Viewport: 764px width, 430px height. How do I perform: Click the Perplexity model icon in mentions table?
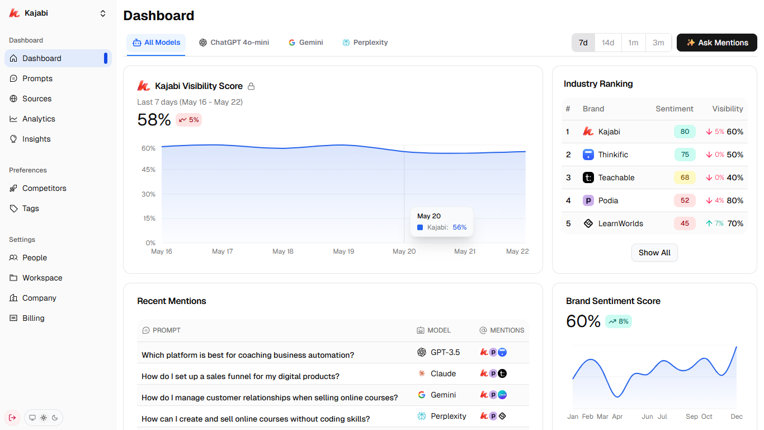coord(422,416)
